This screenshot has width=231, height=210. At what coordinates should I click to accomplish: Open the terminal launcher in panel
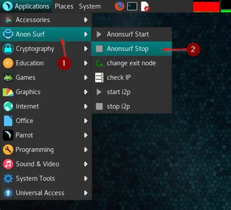(x=132, y=6)
